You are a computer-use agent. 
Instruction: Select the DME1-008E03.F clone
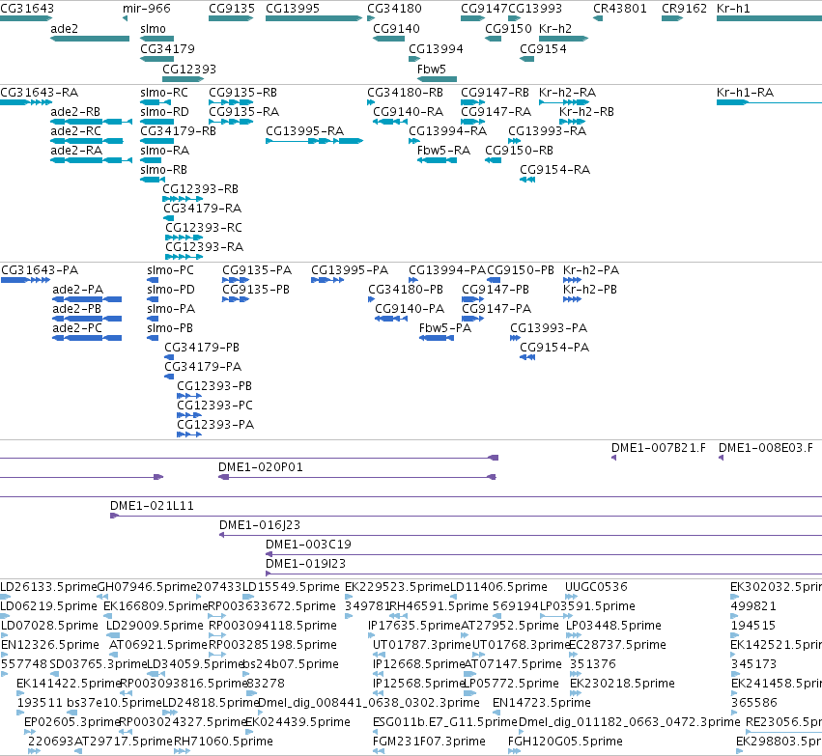click(721, 458)
